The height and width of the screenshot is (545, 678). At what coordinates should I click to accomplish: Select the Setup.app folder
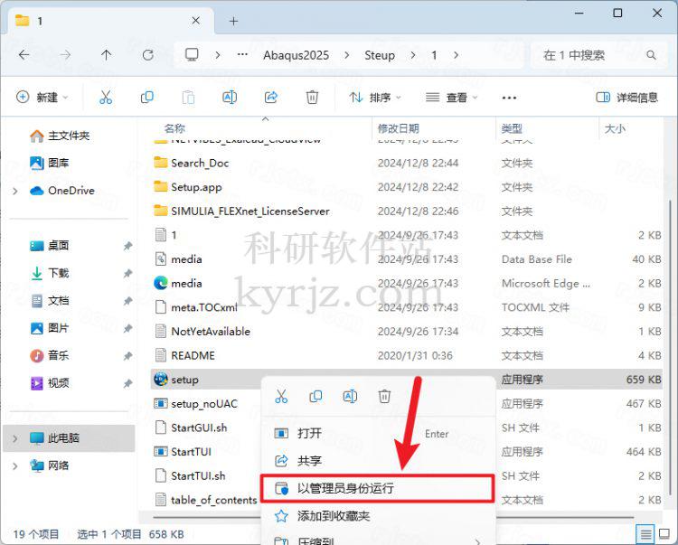(x=407, y=187)
